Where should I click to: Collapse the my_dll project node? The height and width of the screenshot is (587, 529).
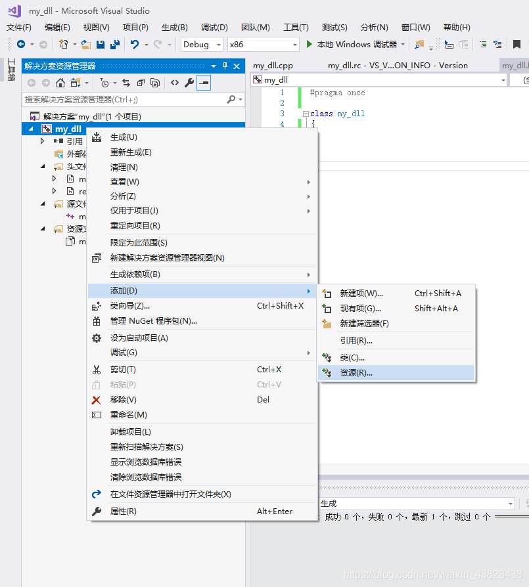click(31, 129)
